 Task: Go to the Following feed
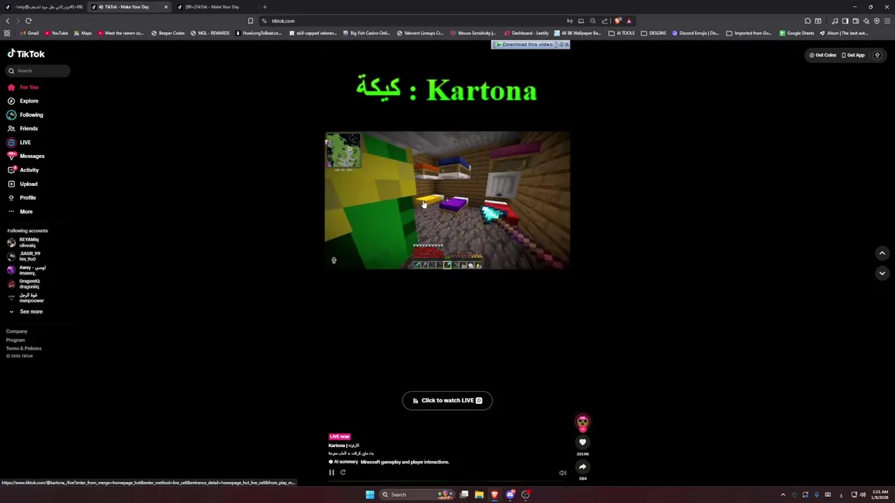(25, 115)
